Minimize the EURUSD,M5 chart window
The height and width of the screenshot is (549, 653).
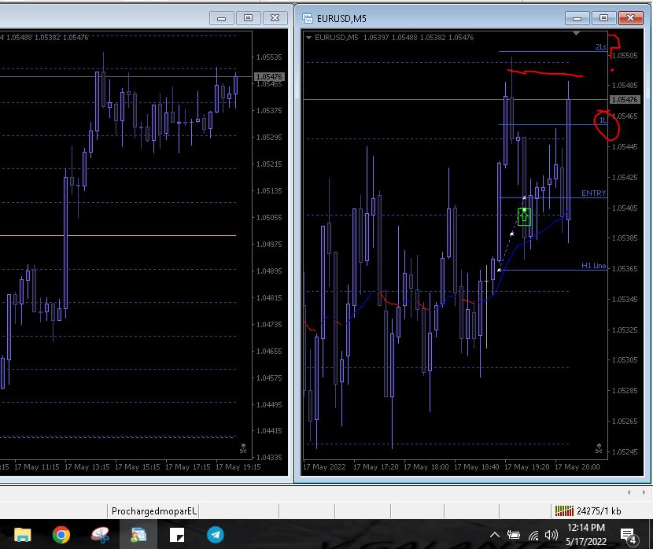pyautogui.click(x=577, y=18)
